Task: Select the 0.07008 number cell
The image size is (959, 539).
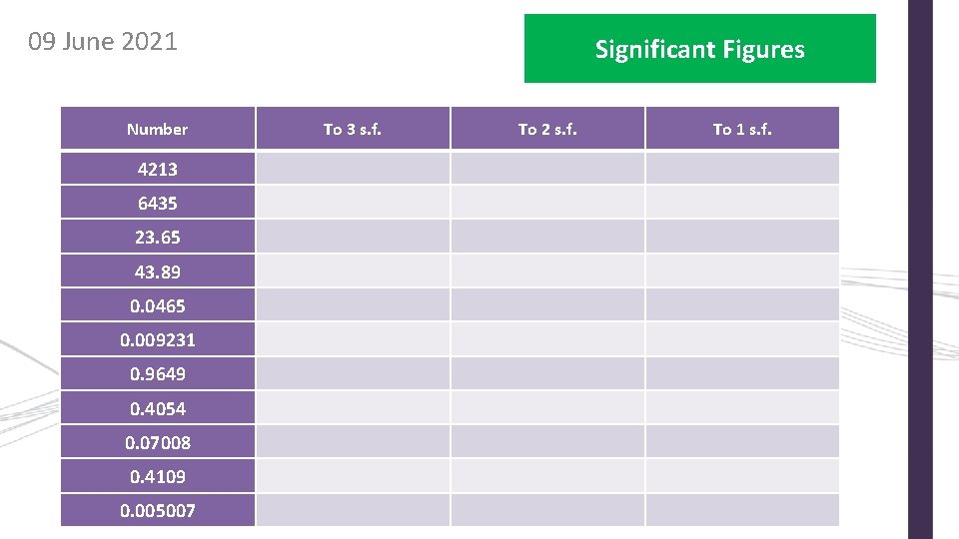Action: (157, 442)
